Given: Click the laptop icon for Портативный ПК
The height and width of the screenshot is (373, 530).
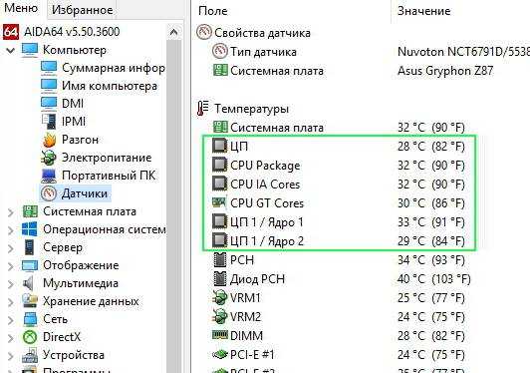Looking at the screenshot, I should 49,176.
